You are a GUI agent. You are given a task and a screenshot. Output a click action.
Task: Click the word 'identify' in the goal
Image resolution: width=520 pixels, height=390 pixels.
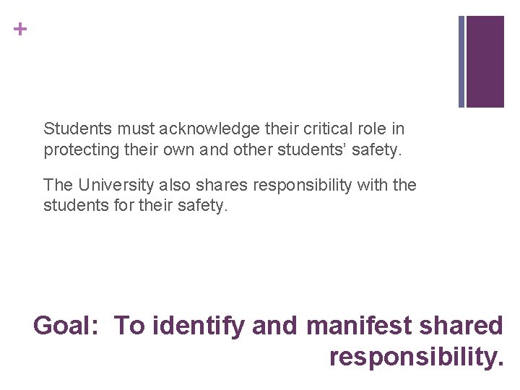click(x=199, y=326)
